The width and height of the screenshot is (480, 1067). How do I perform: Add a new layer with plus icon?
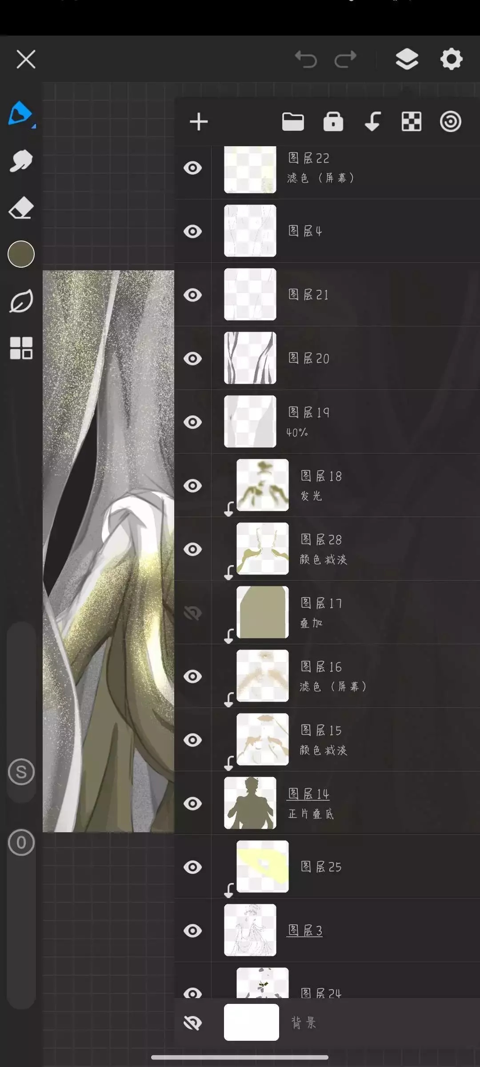(x=199, y=122)
